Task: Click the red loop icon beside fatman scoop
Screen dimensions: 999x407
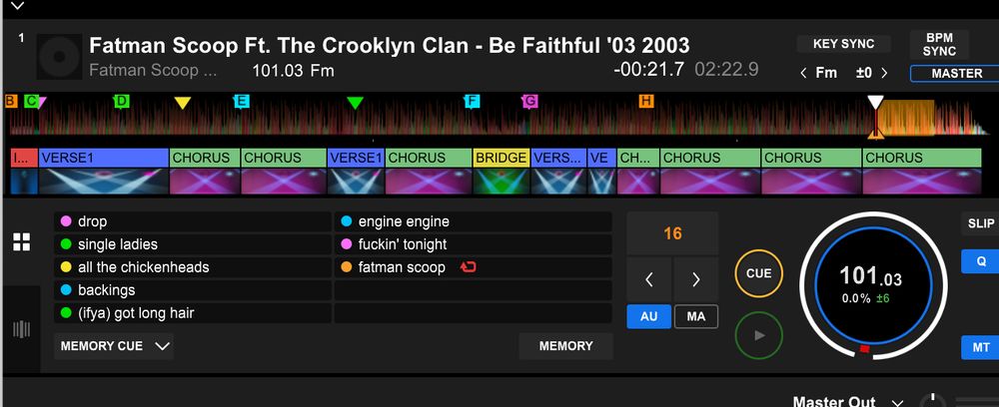Action: (468, 267)
